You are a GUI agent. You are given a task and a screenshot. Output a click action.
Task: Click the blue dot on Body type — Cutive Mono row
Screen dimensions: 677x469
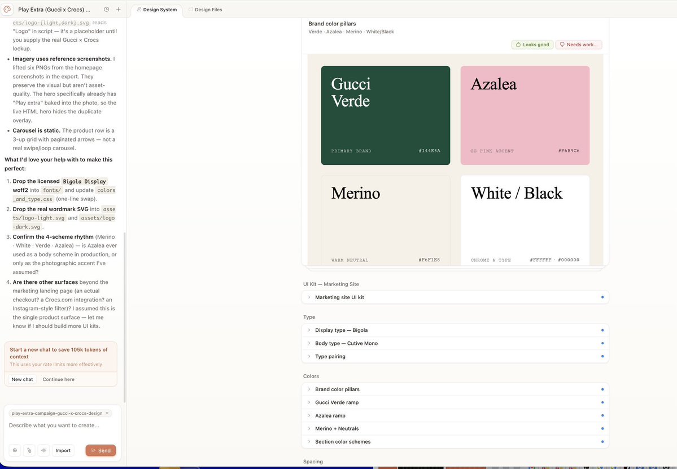(602, 344)
